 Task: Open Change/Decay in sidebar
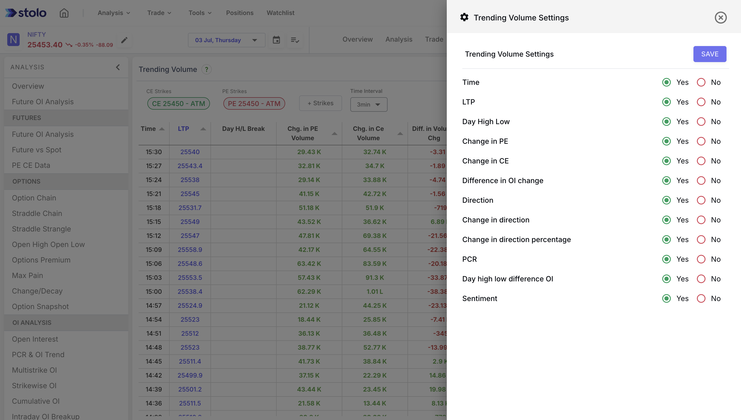pos(37,291)
